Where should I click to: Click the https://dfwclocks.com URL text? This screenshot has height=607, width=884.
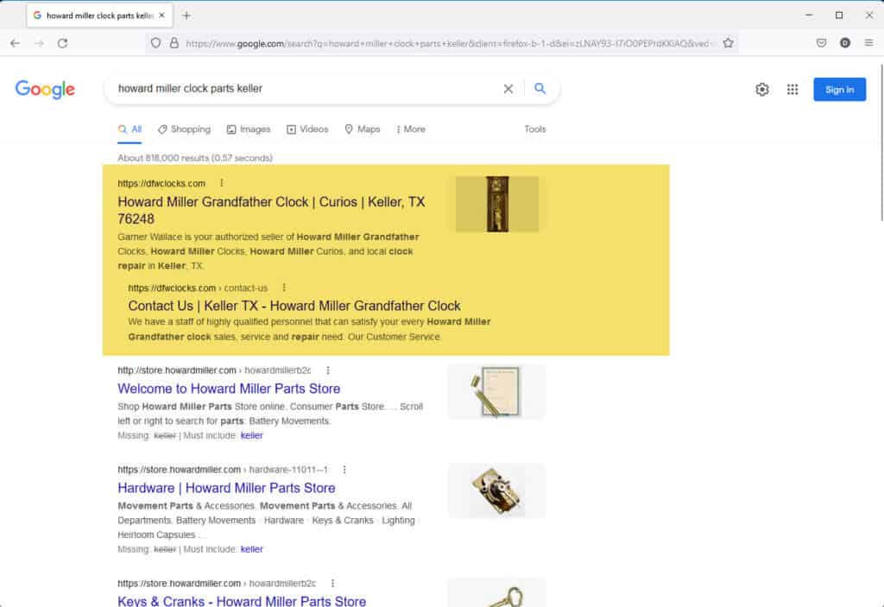point(161,183)
